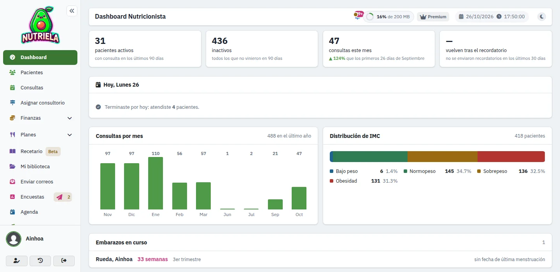Click the Enviar correos envelope icon
Viewport: 560px width, 272px height.
(12, 182)
